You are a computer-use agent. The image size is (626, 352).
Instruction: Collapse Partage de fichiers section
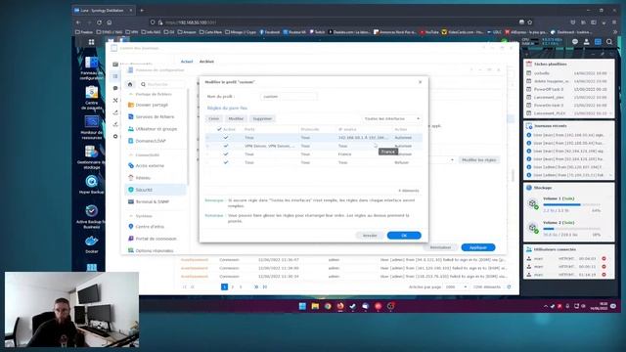point(130,94)
